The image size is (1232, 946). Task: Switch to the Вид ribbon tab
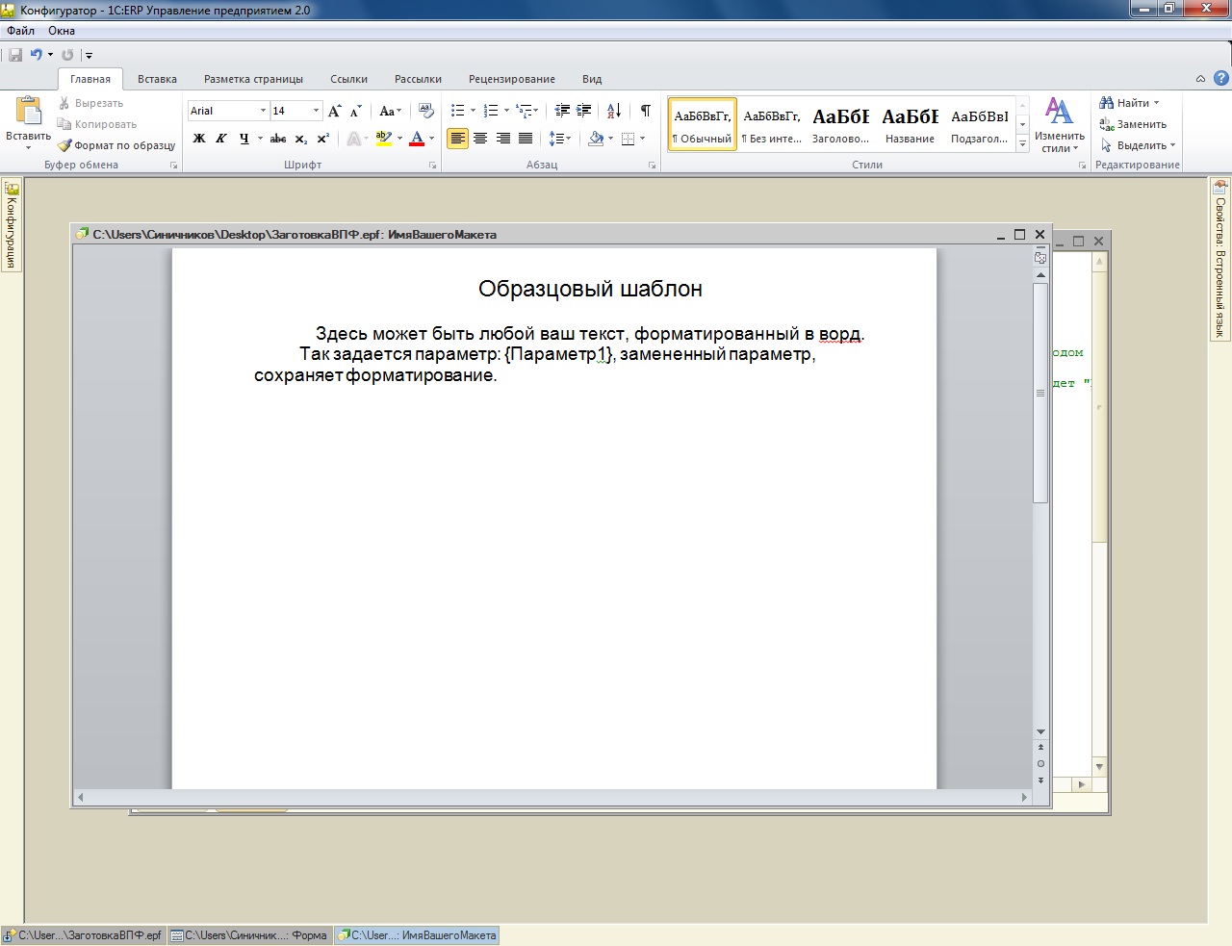click(592, 79)
